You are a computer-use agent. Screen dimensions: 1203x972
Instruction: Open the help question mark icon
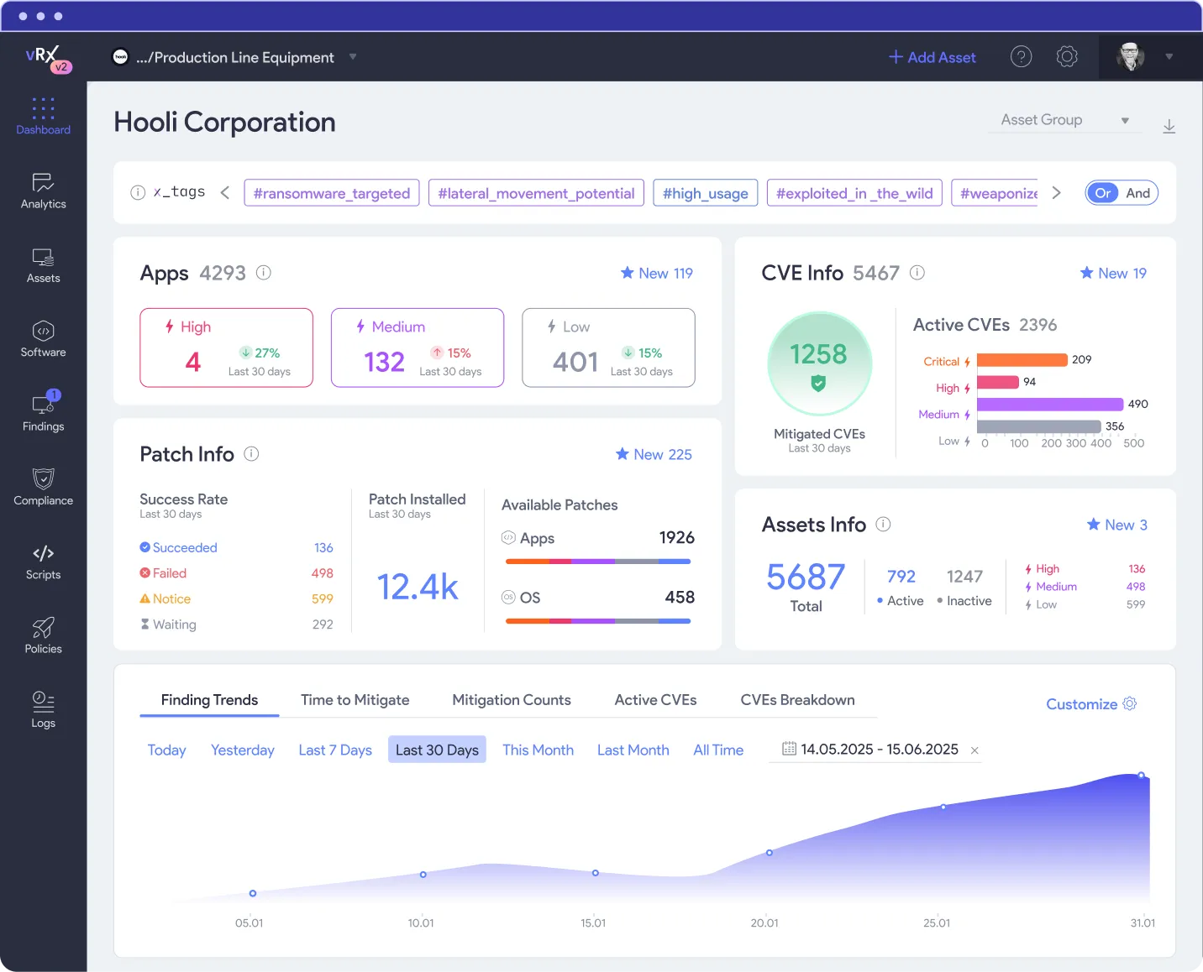pyautogui.click(x=1021, y=56)
